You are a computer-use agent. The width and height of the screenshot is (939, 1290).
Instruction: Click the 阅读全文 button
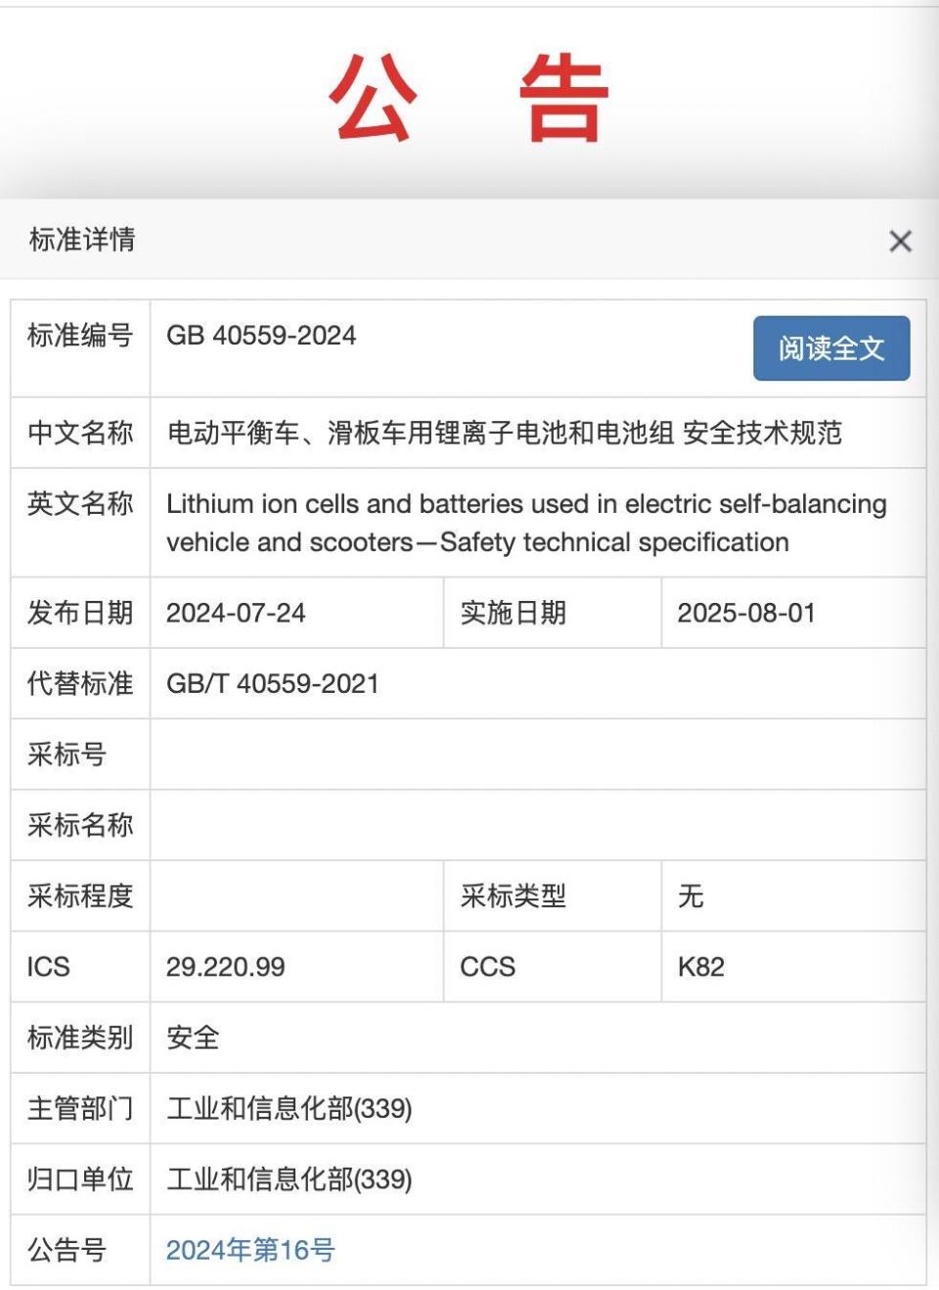click(x=831, y=347)
